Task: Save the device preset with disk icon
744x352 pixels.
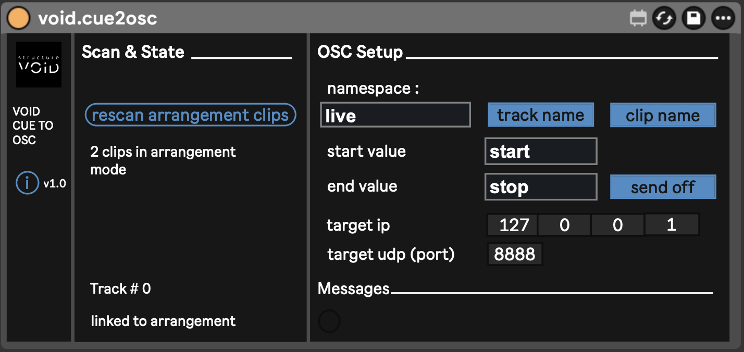Action: tap(693, 18)
